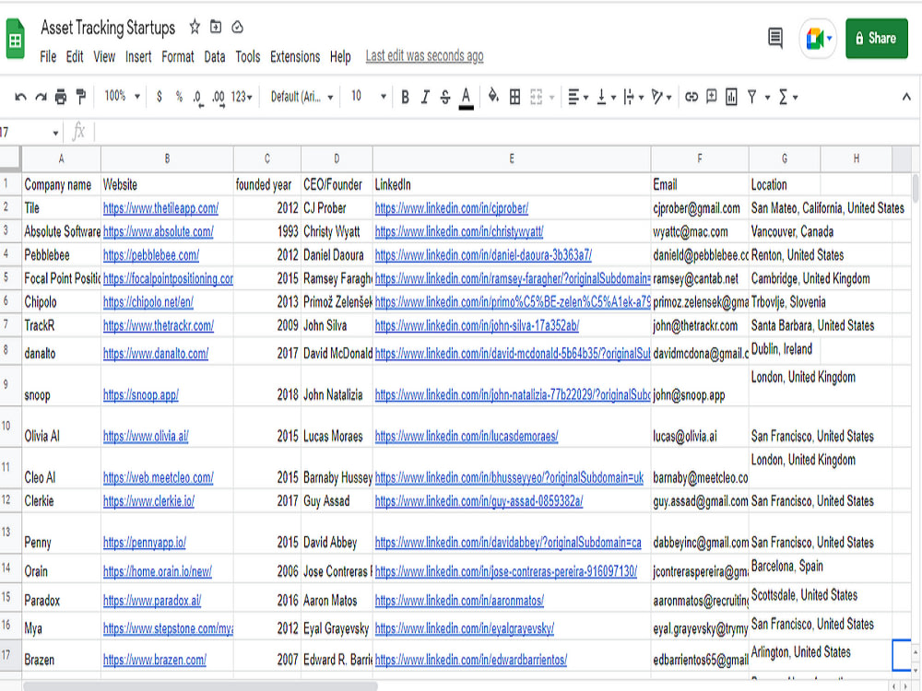This screenshot has height=691, width=922.
Task: Open the Extensions menu
Action: click(x=295, y=57)
